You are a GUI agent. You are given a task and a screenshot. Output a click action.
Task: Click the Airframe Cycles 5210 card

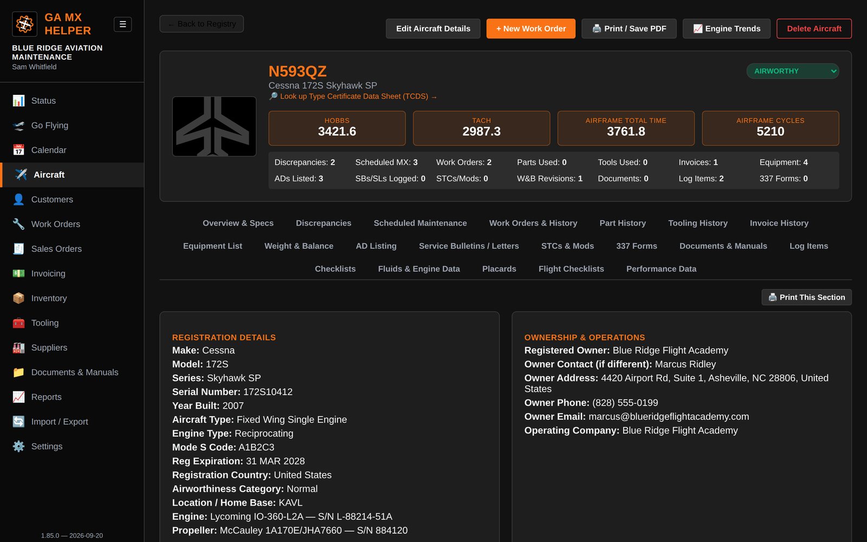coord(770,128)
